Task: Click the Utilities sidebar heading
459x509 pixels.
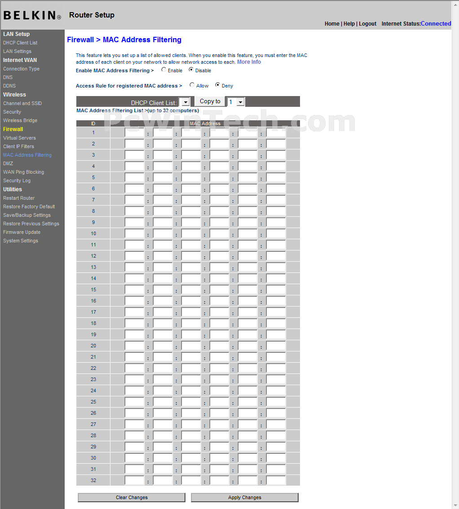Action: 13,189
